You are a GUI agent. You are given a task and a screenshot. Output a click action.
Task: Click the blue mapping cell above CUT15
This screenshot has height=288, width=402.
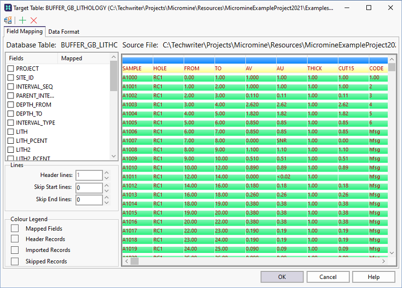pos(354,60)
